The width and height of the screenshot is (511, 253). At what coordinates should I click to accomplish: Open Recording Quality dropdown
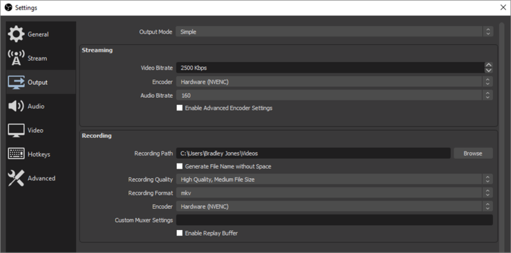pyautogui.click(x=334, y=180)
